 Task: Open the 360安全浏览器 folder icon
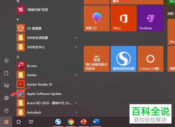[21, 38]
